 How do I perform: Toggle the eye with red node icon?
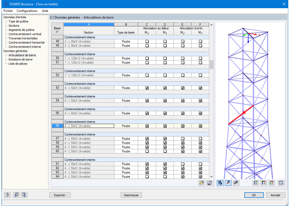(x=228, y=183)
